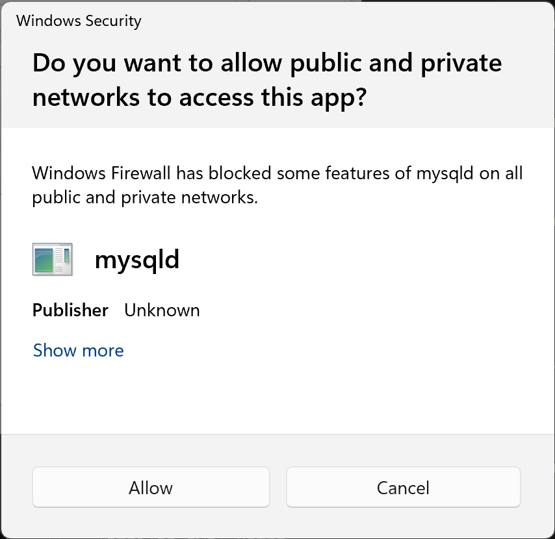Click the gap between Allow and Cancel
Screen dimensions: 555x539
tap(278, 487)
